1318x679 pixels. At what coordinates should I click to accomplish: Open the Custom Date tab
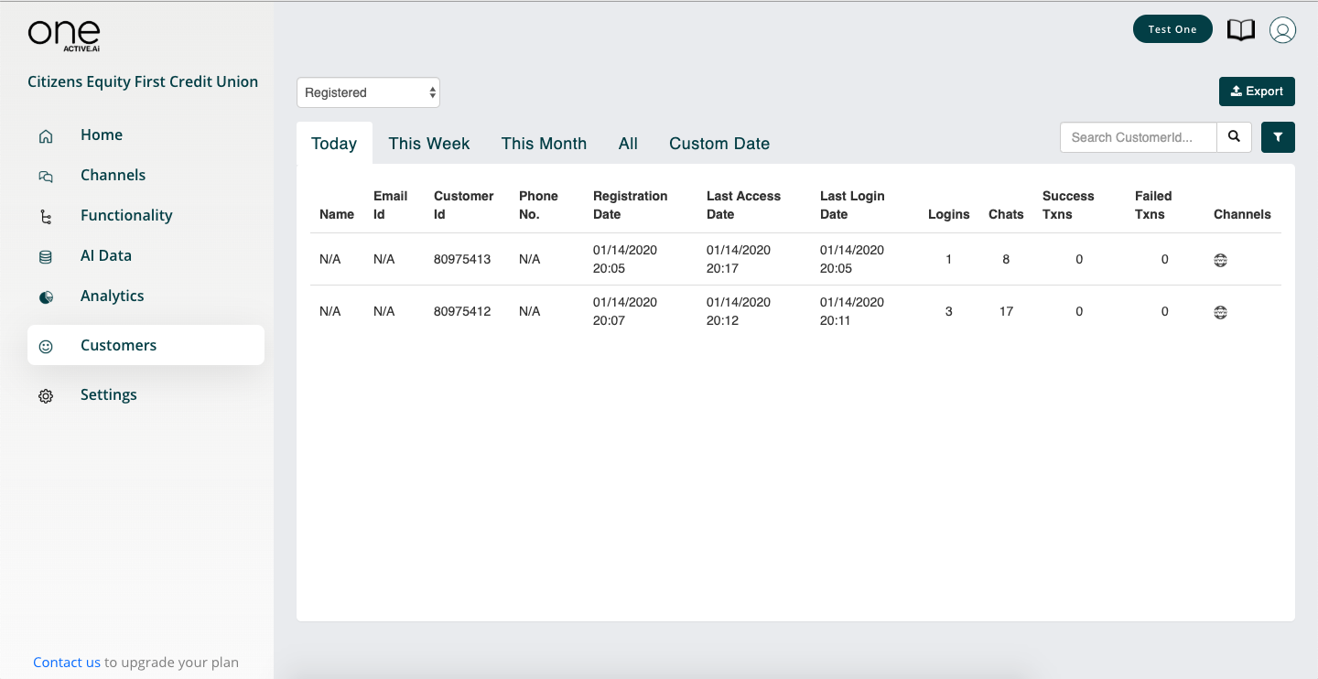click(719, 144)
